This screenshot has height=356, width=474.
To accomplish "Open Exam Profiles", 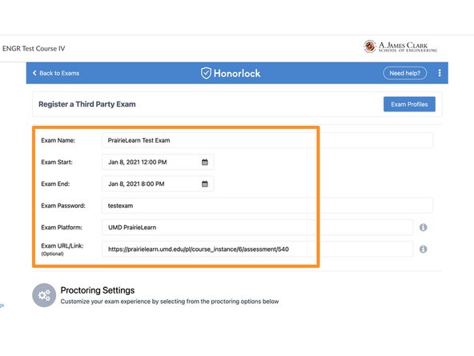I will click(x=409, y=104).
